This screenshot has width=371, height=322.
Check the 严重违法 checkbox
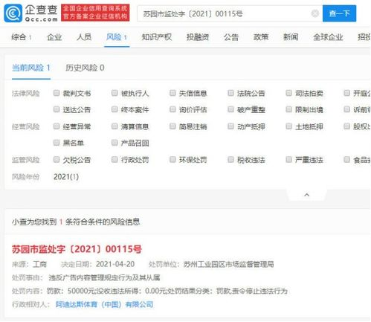[288, 159]
